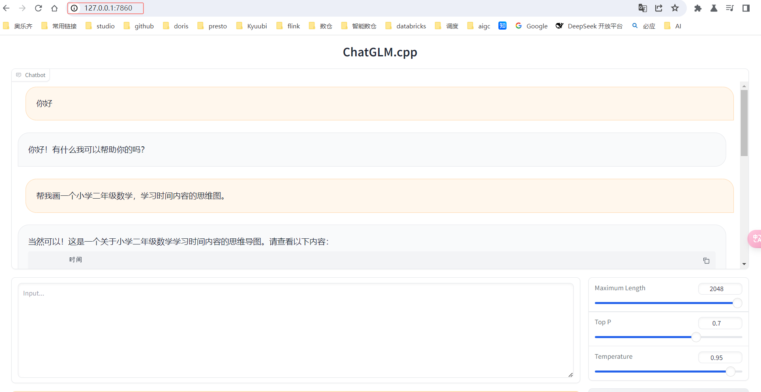Click the ChatGLM.cpp page title
The height and width of the screenshot is (392, 761).
(380, 52)
